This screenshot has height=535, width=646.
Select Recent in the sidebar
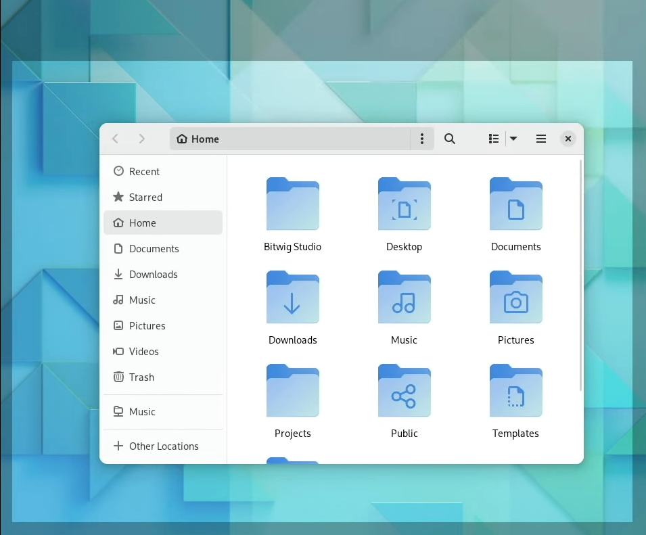[x=144, y=172]
